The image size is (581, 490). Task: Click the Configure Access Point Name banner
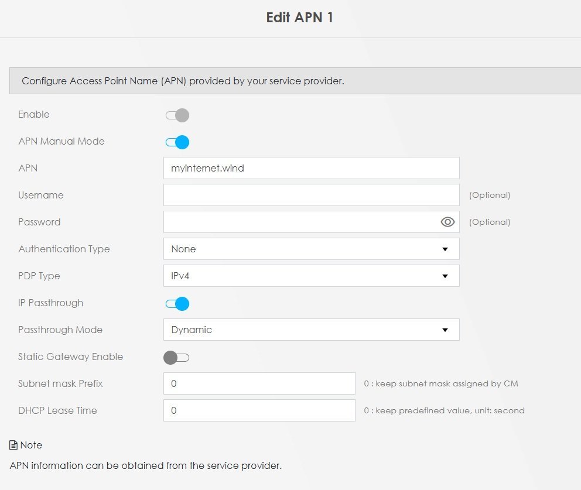183,81
